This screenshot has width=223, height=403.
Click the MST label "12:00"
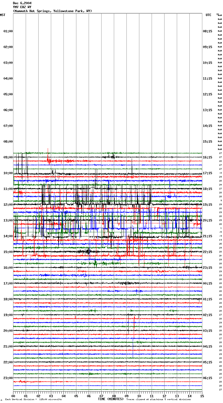tap(8, 205)
